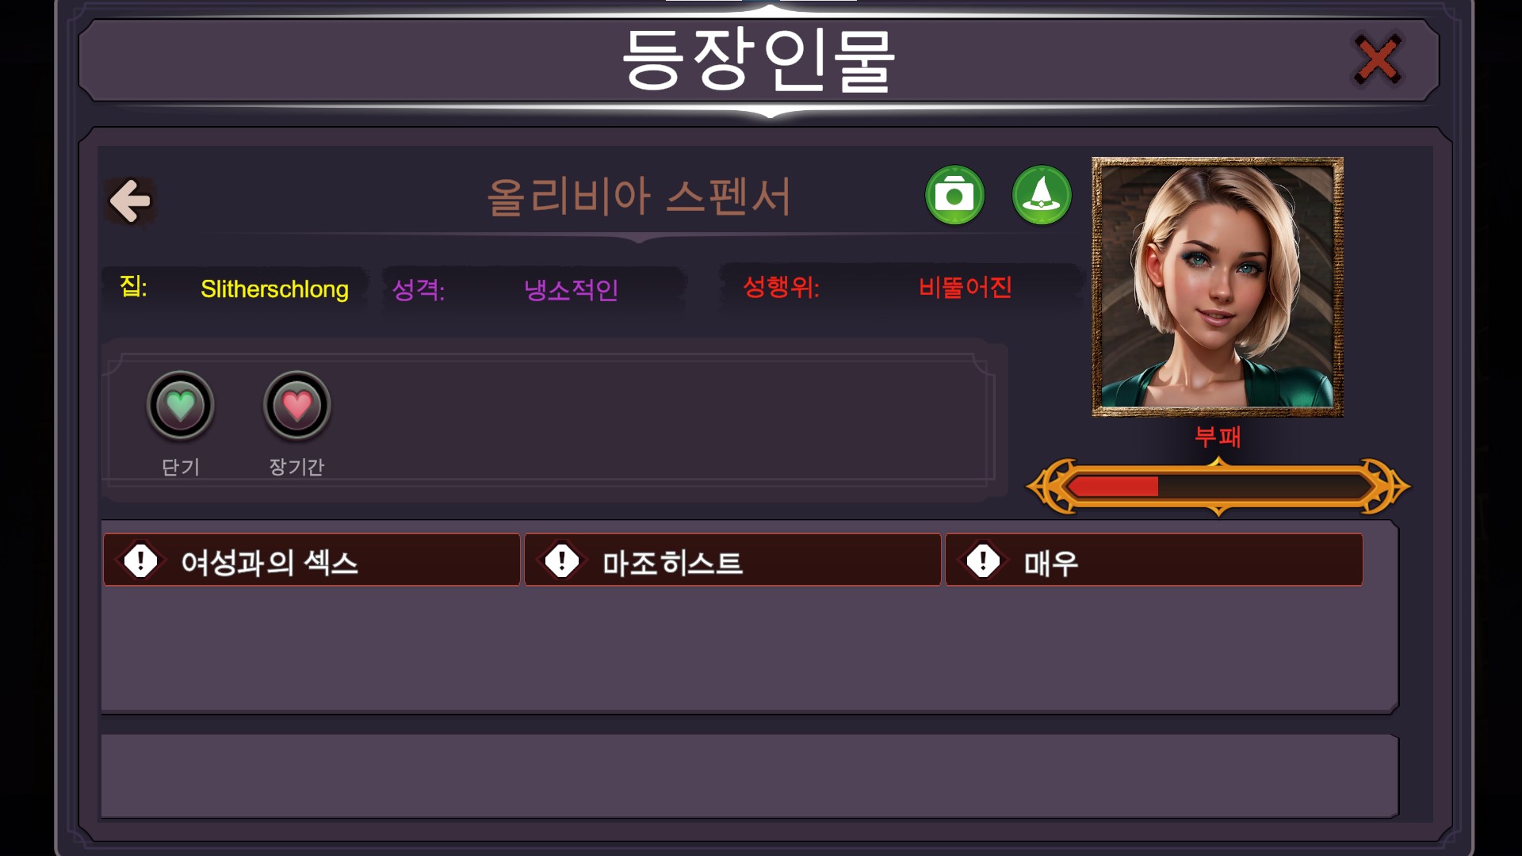This screenshot has height=856, width=1522.
Task: Click the empty description panel at bottom
Action: coord(750,776)
